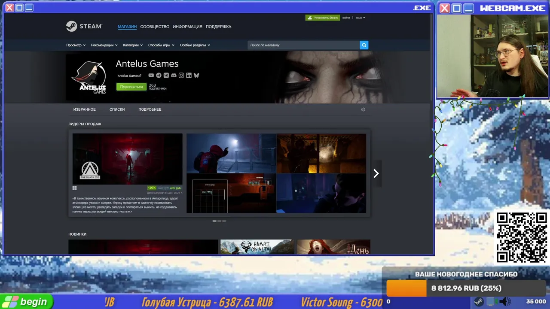The image size is (550, 309).
Task: Open the orange-lit corridor screenshot
Action: click(x=321, y=153)
